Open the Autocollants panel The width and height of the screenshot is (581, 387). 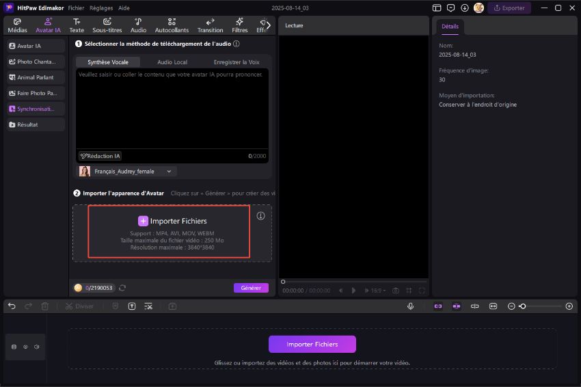coord(172,25)
